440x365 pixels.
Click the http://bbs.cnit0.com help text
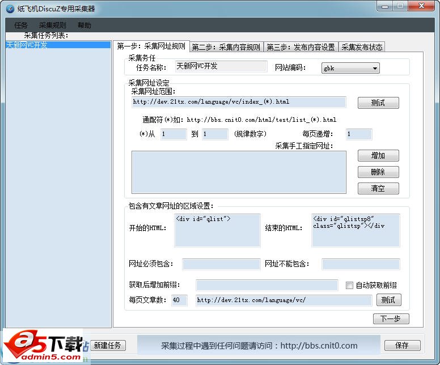point(319,346)
